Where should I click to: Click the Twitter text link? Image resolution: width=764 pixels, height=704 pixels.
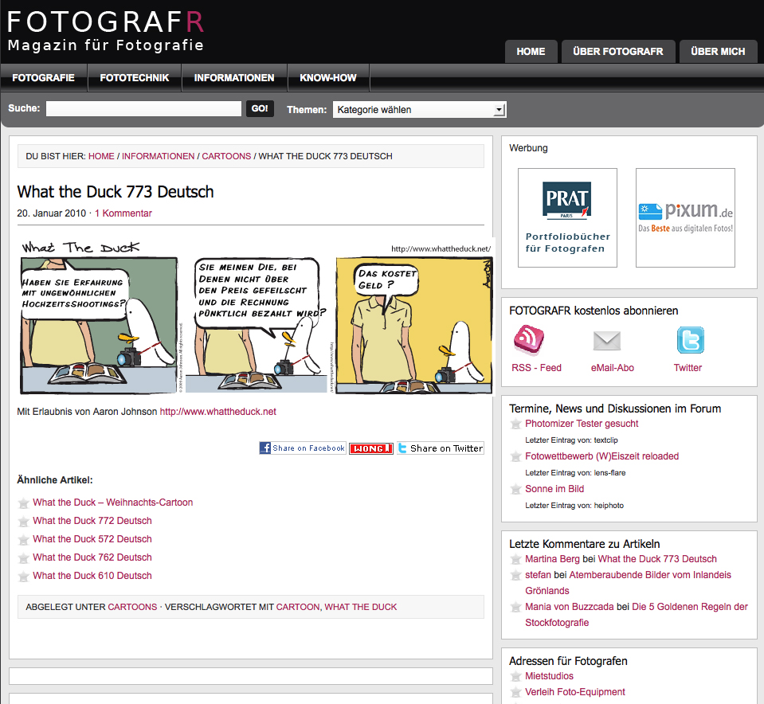pyautogui.click(x=688, y=368)
